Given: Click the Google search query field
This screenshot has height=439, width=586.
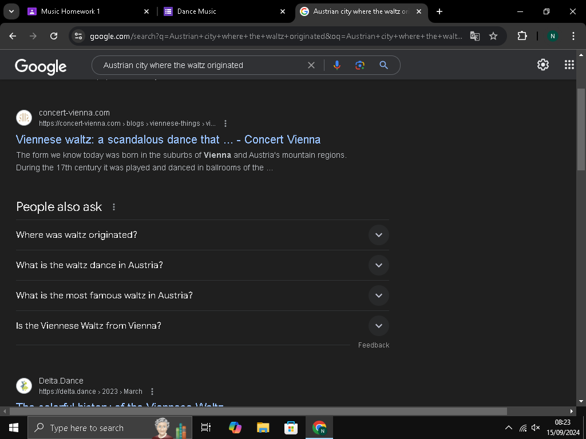Looking at the screenshot, I should click(x=202, y=65).
